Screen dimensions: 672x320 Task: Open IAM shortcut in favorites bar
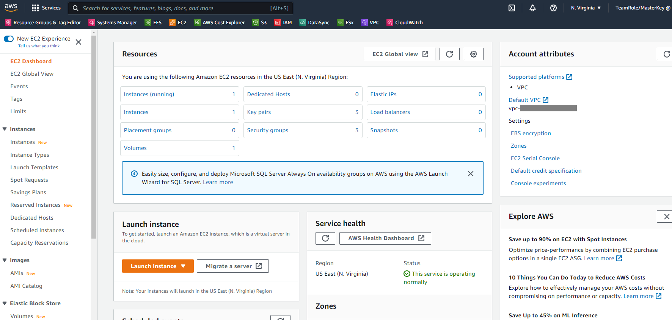pyautogui.click(x=283, y=23)
